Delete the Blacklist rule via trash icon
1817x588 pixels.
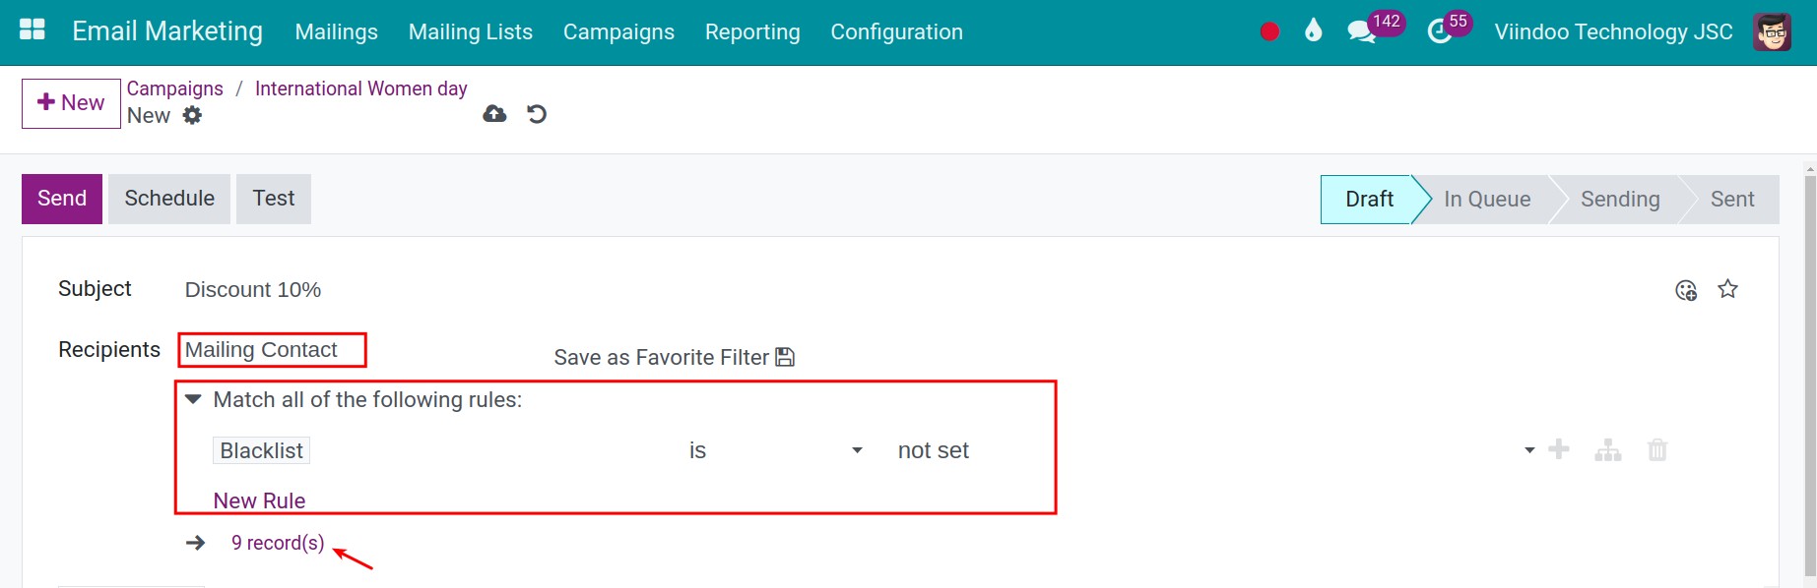(1657, 449)
